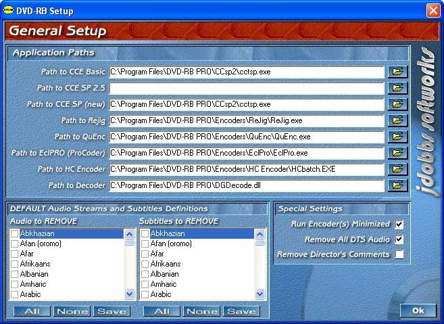The height and width of the screenshot is (324, 444).
Task: Uncheck Remove All DTS Audio
Action: click(399, 239)
